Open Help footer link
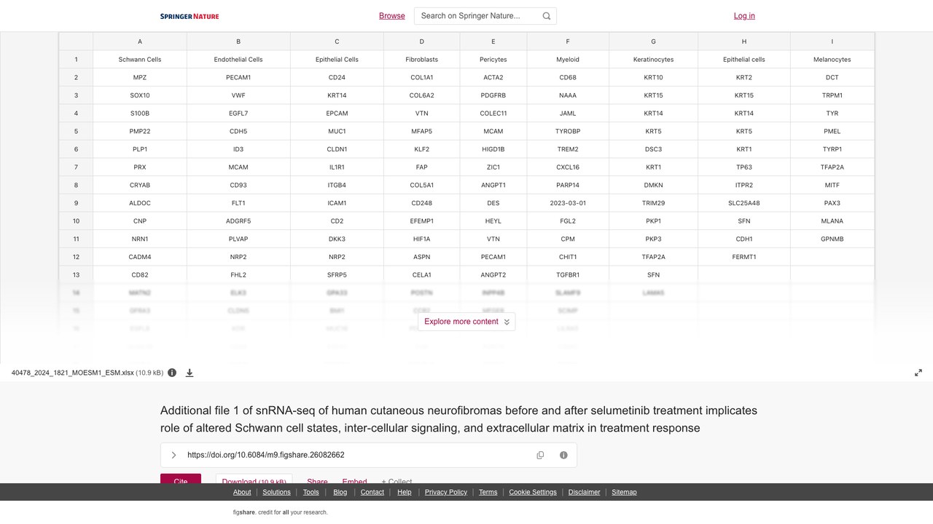Viewport: 933px width, 524px height. click(405, 492)
